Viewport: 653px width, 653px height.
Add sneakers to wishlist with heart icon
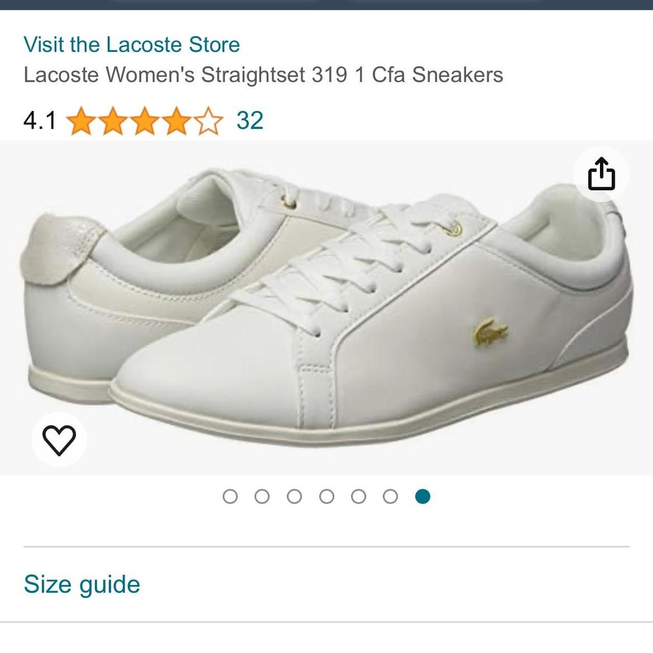click(x=59, y=440)
